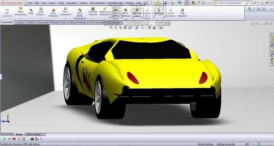This screenshot has width=274, height=146.
Task: Click the Open document icon
Action: point(158,3)
